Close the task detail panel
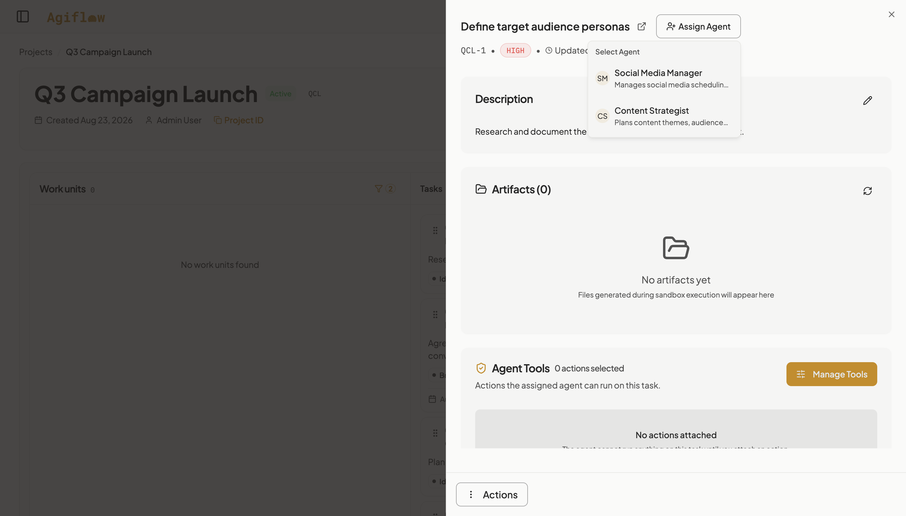 (891, 15)
